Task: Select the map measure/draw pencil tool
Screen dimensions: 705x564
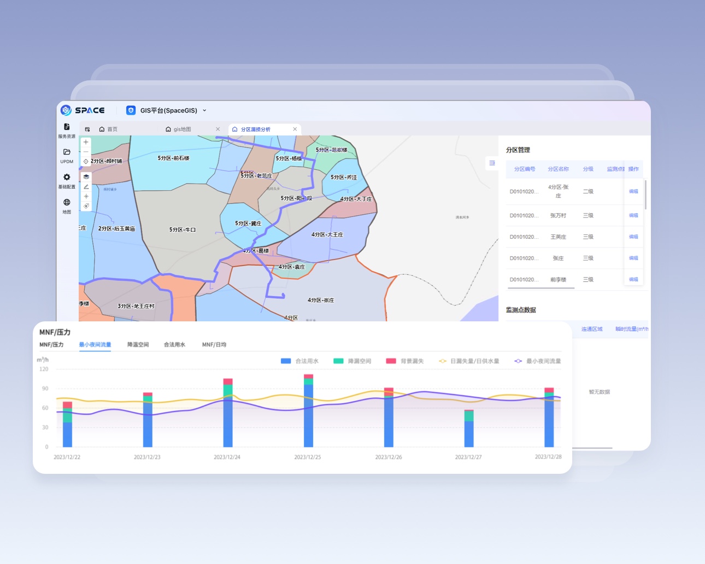Action: (86, 187)
